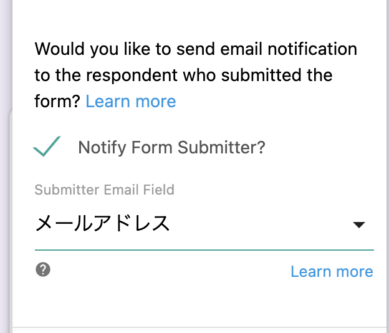Click the gray question mark help icon

coord(43,269)
